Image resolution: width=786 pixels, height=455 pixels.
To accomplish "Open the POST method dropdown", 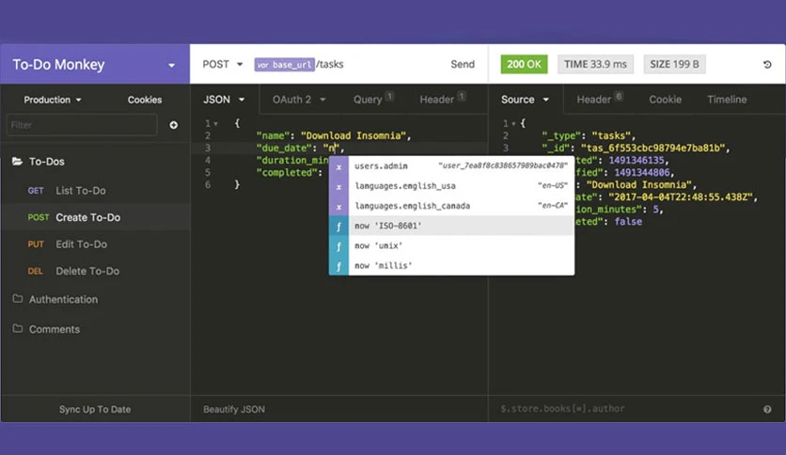I will (223, 64).
